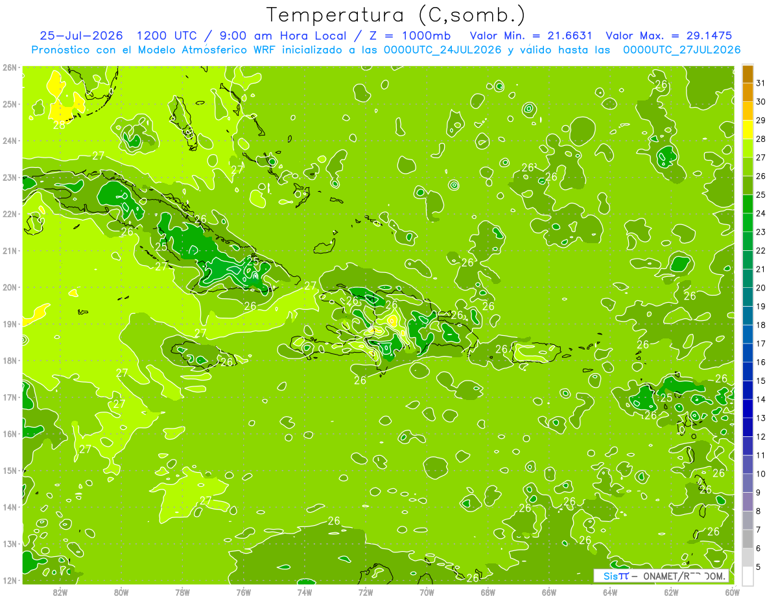Click the "62W" longitude axis label

point(671,592)
